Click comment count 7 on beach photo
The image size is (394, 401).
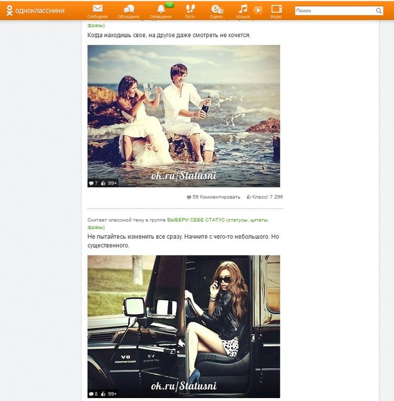coord(93,183)
